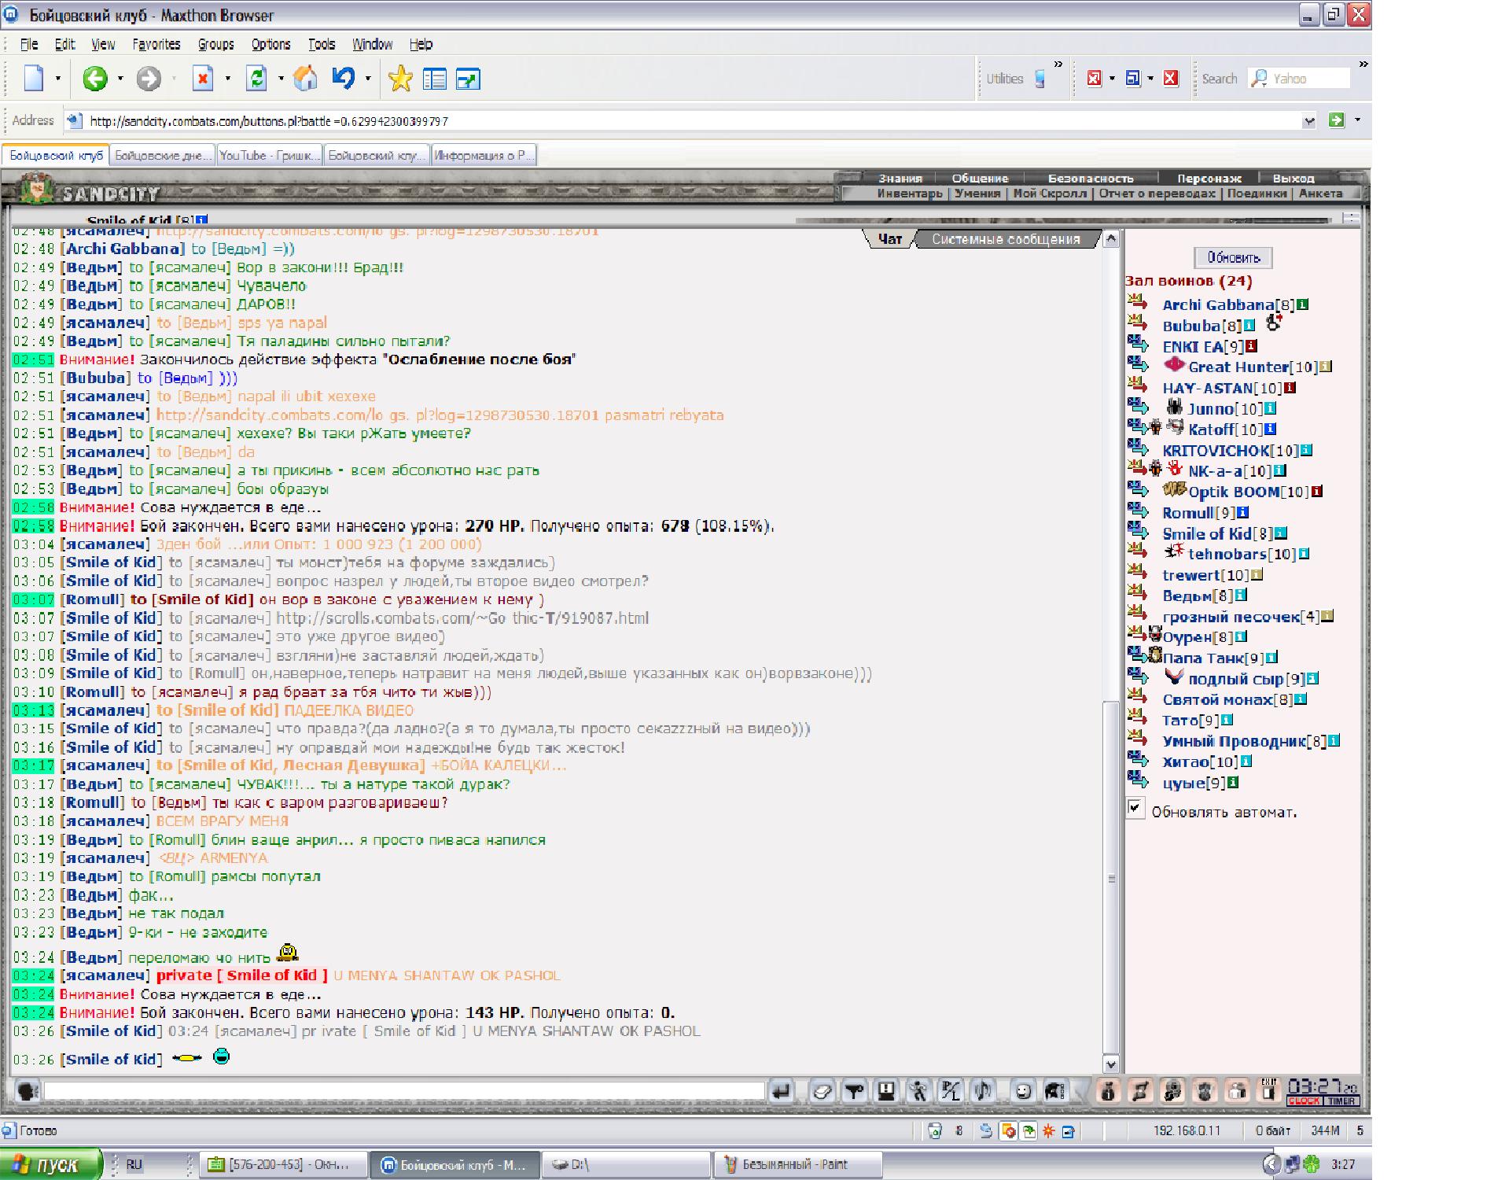This screenshot has height=1180, width=1494.
Task: Expand the Go button dropdown arrow
Action: click(x=1357, y=120)
